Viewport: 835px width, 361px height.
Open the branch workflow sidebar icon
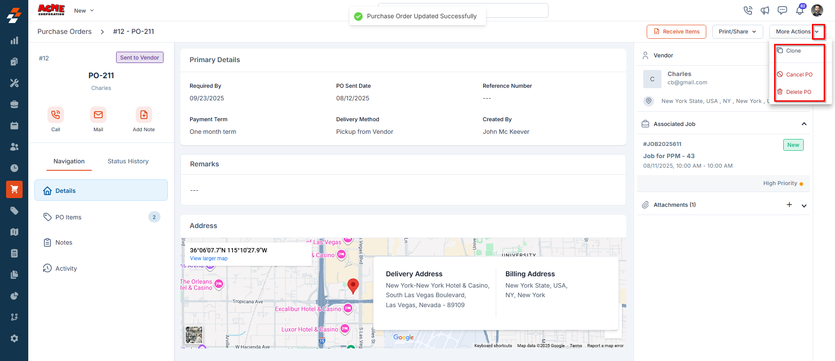[x=14, y=317]
